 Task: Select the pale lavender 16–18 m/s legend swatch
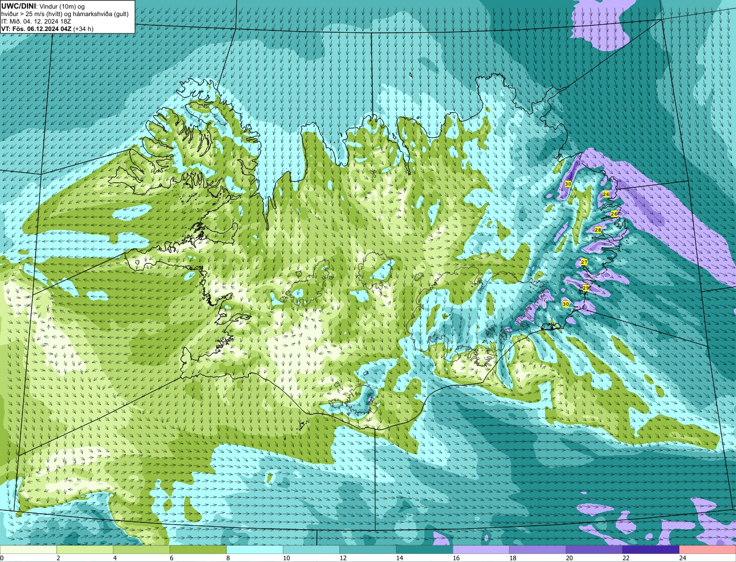pos(481,549)
